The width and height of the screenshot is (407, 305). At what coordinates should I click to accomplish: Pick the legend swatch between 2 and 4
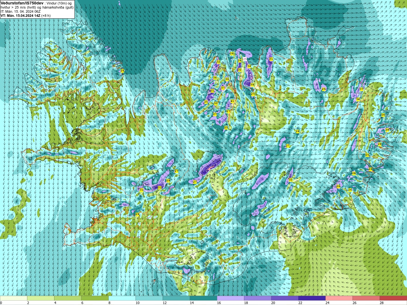(41, 298)
